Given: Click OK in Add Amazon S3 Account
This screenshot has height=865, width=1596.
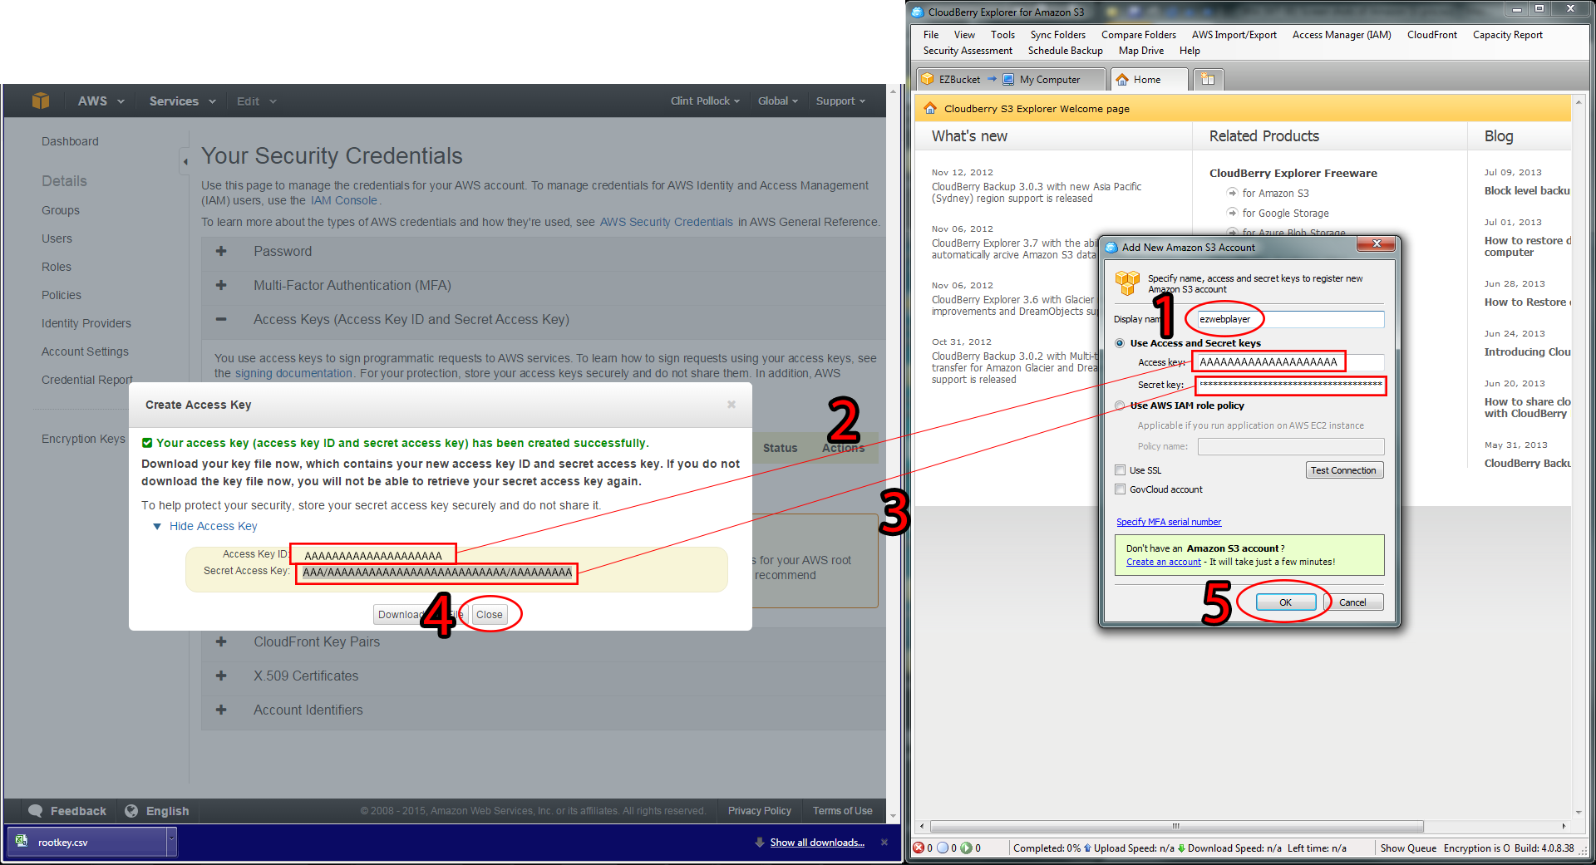Looking at the screenshot, I should click(1285, 602).
